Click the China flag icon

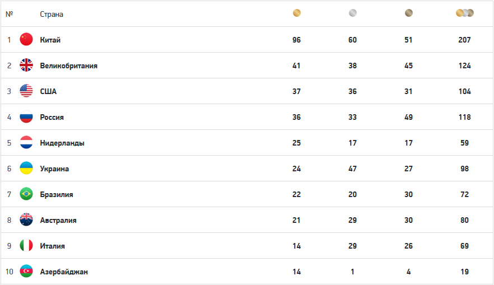click(x=26, y=40)
